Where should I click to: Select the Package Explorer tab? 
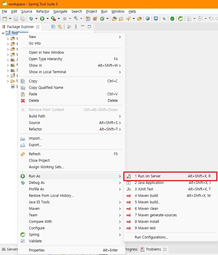(x=20, y=27)
